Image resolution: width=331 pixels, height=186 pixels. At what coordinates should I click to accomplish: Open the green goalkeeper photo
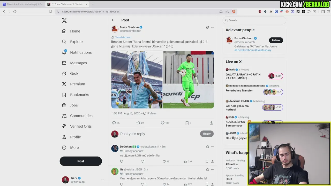tap(188, 80)
